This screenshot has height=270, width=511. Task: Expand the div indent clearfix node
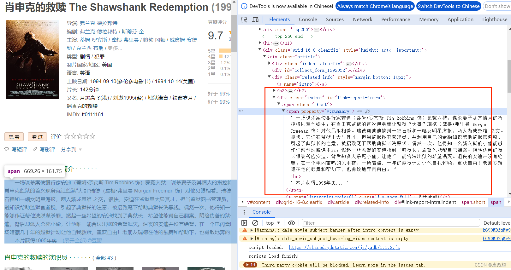pos(269,63)
